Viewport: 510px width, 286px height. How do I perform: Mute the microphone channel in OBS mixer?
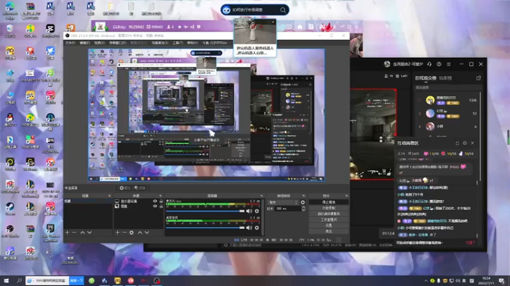tap(249, 211)
